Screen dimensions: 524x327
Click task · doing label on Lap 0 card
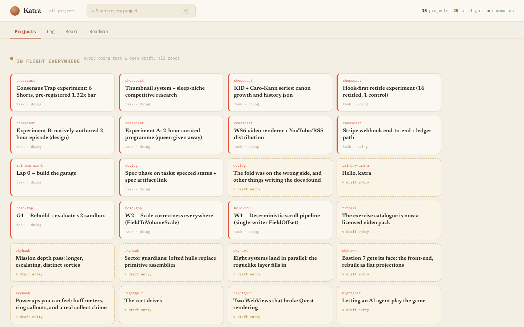[29, 182]
